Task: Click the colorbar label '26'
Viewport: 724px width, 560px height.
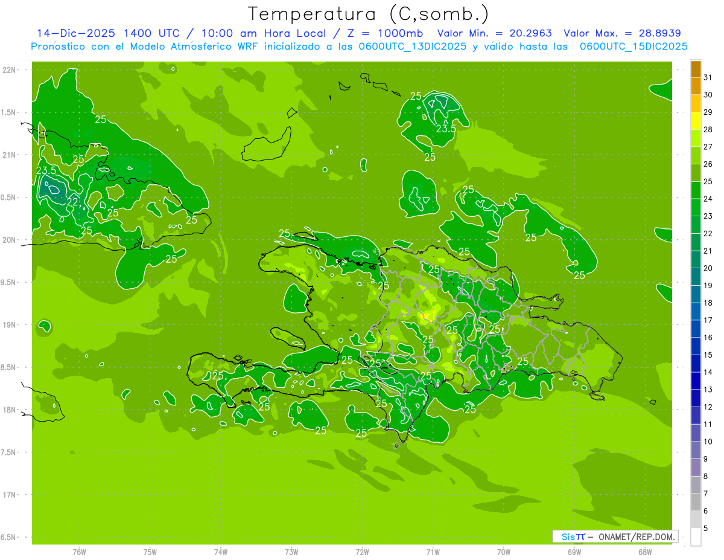Action: pyautogui.click(x=708, y=164)
